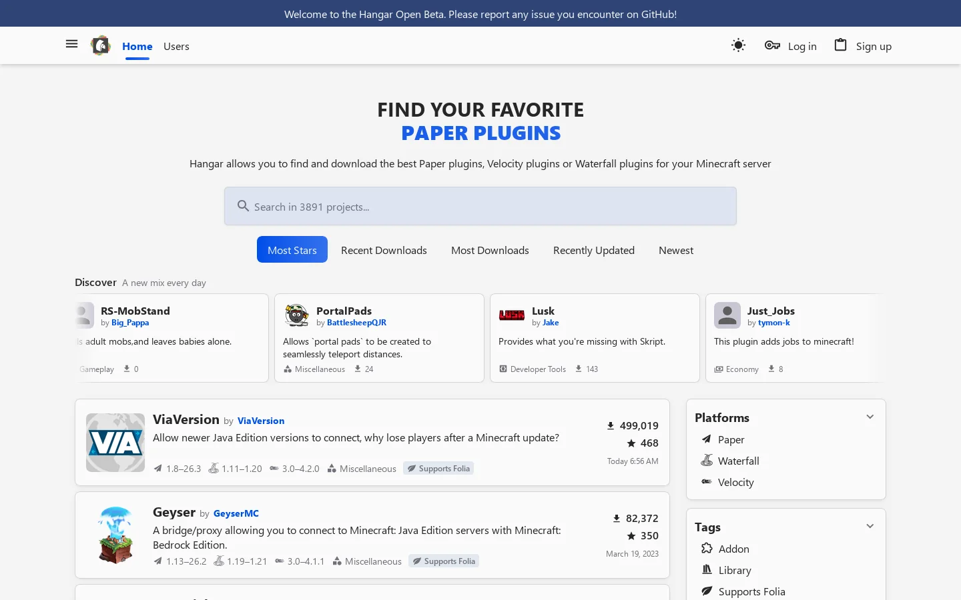
Task: Click the Supports Folia leaf icon in Tags
Action: [x=707, y=591]
